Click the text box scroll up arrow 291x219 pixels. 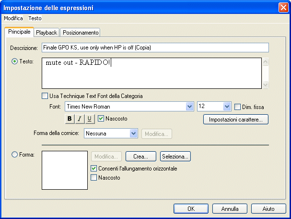tap(266, 62)
